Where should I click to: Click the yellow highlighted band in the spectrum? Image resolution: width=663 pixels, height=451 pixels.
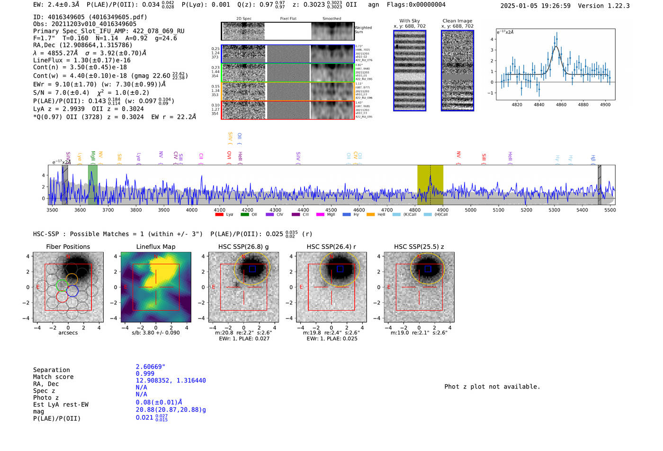pyautogui.click(x=430, y=185)
